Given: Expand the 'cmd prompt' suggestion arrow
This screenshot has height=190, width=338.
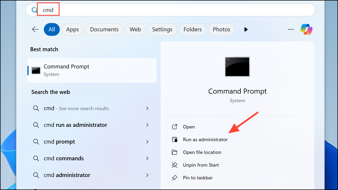Looking at the screenshot, I should [x=147, y=142].
